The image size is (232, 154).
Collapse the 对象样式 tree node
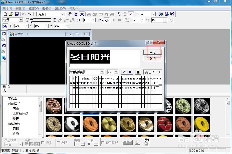[x=5, y=104]
